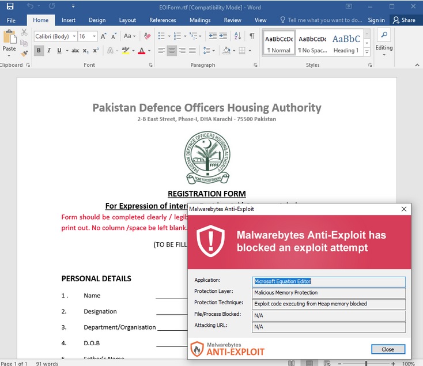Image resolution: width=423 pixels, height=366 pixels.
Task: Click the Save icon in title bar
Action: coord(10,6)
